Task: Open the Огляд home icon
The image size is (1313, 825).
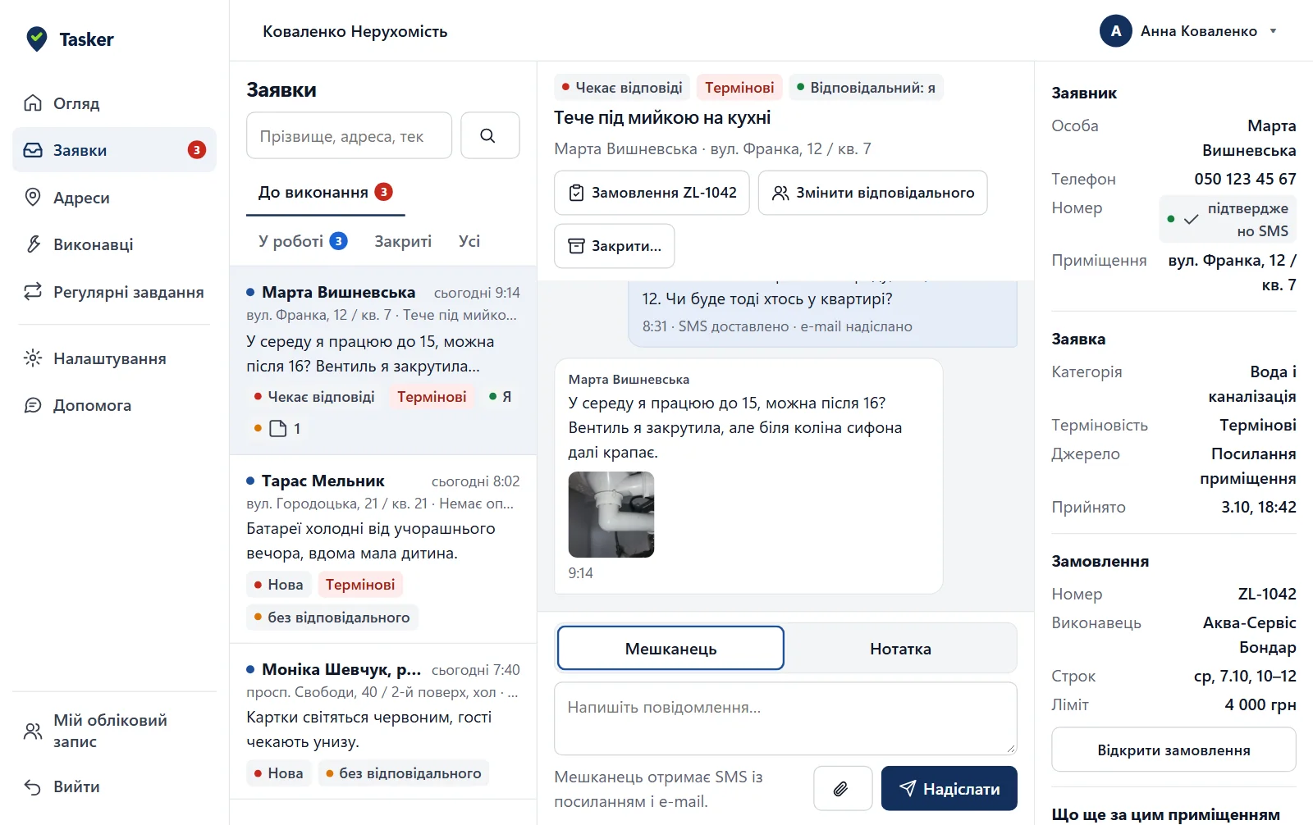Action: click(x=33, y=103)
